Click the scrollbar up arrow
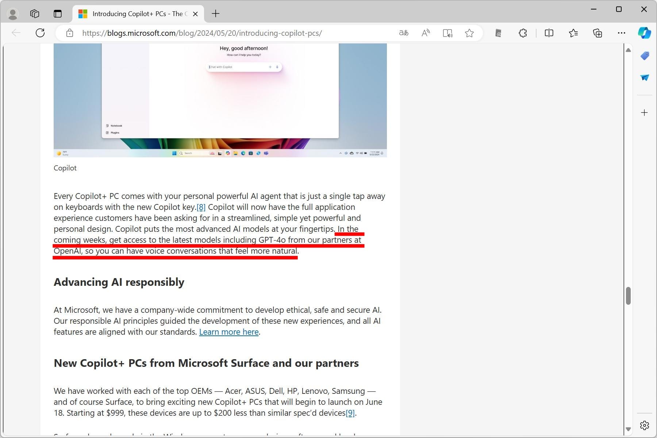This screenshot has width=657, height=438. point(628,50)
